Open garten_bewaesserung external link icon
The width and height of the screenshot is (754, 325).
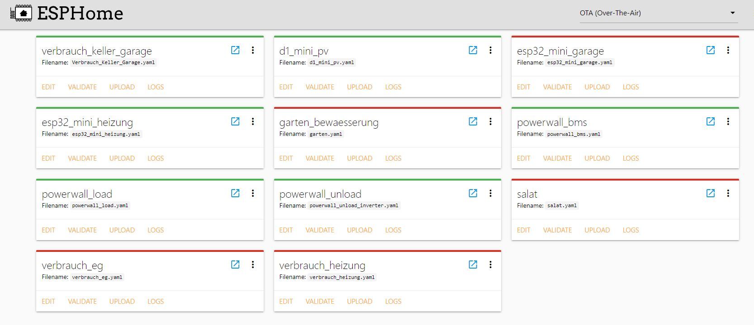pos(473,121)
